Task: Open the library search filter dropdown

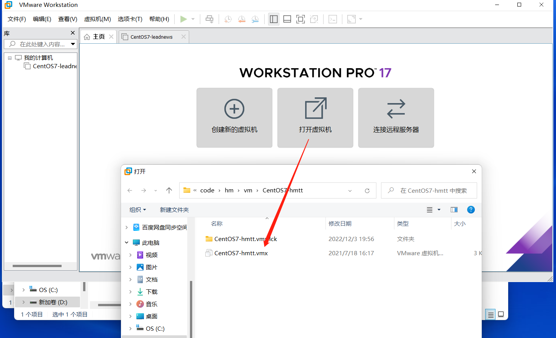Action: pos(73,44)
